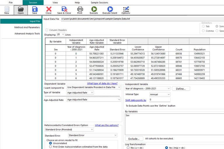This screenshot has width=224, height=149.
Task: Select Sex in By Variables list
Action: (x=127, y=115)
